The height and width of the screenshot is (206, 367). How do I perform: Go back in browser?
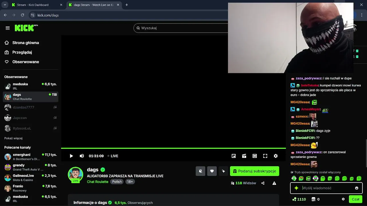click(x=5, y=15)
